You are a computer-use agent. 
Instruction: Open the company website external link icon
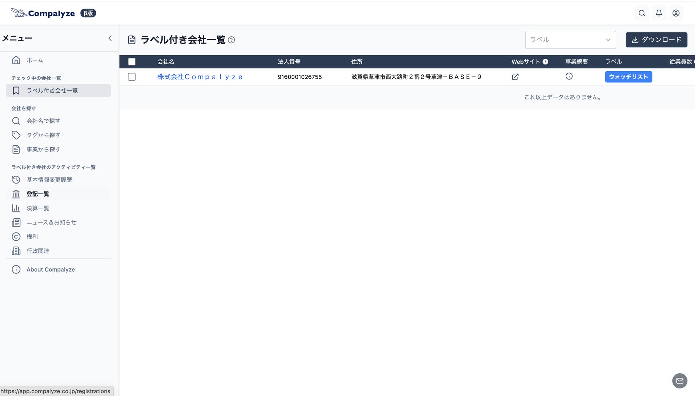pyautogui.click(x=515, y=77)
